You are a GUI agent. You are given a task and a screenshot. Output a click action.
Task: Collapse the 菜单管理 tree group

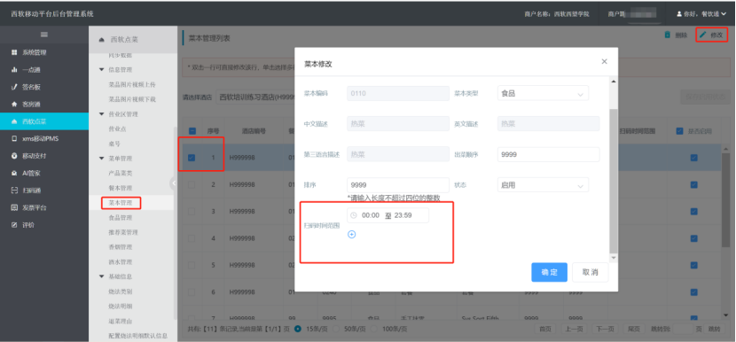(101, 159)
